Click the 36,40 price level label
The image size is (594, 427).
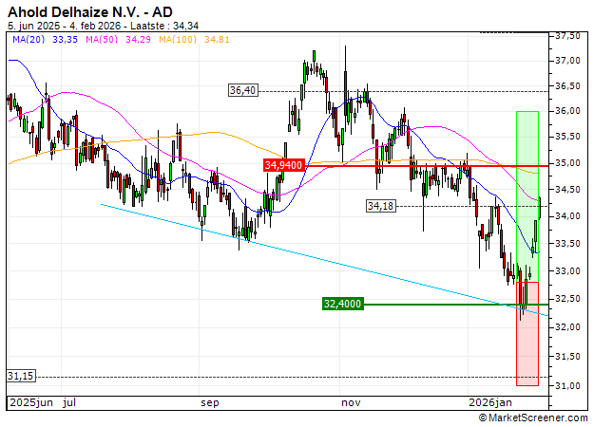(243, 90)
